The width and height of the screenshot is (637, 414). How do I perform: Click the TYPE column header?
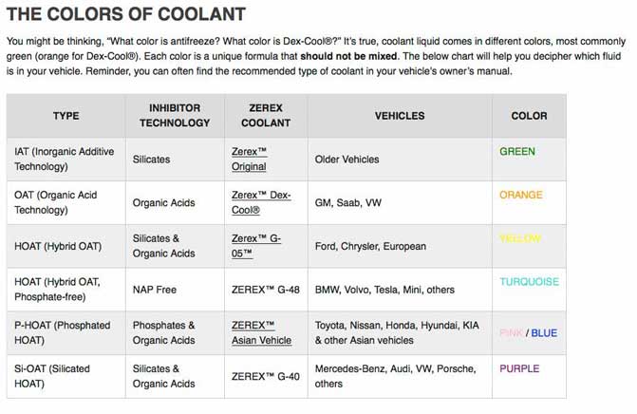point(66,116)
